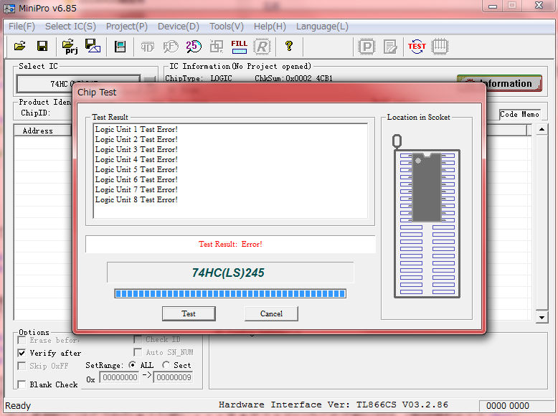Toggle the Check ID checkbox
The height and width of the screenshot is (416, 558).
pos(138,339)
